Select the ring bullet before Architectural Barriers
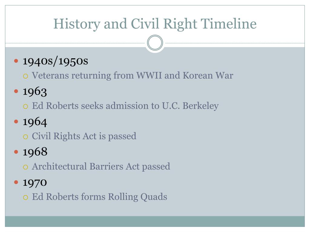 tap(25, 167)
